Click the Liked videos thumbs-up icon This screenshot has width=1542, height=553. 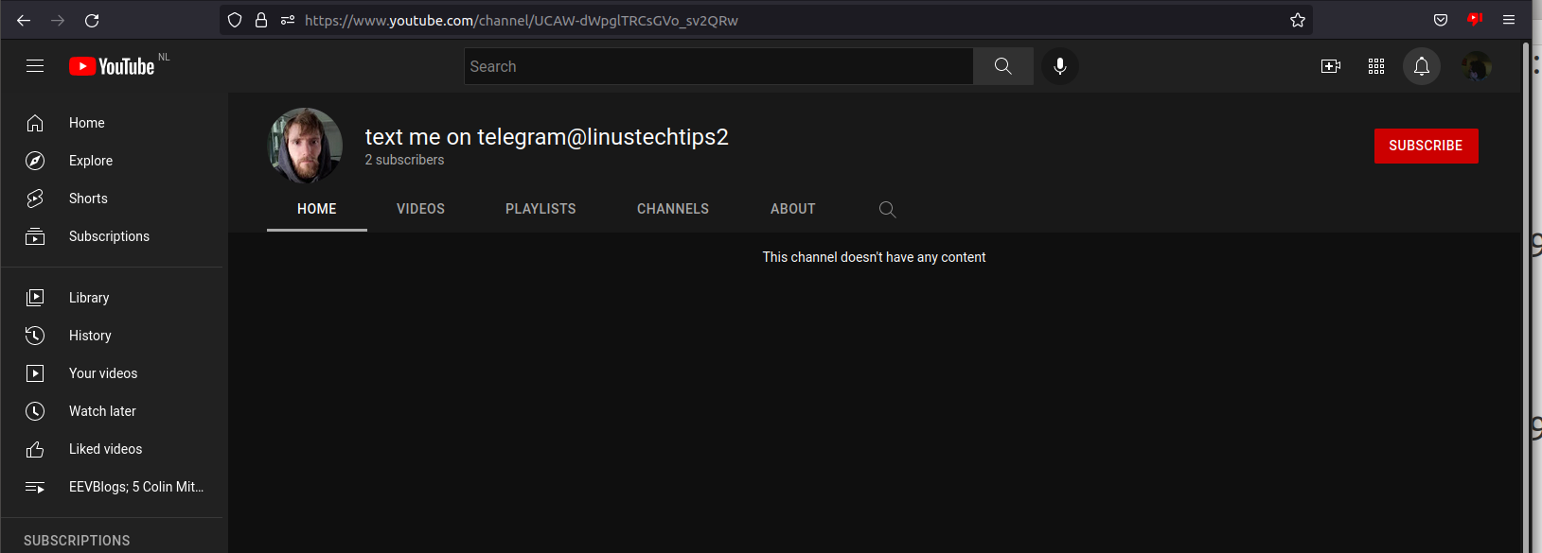[x=35, y=449]
